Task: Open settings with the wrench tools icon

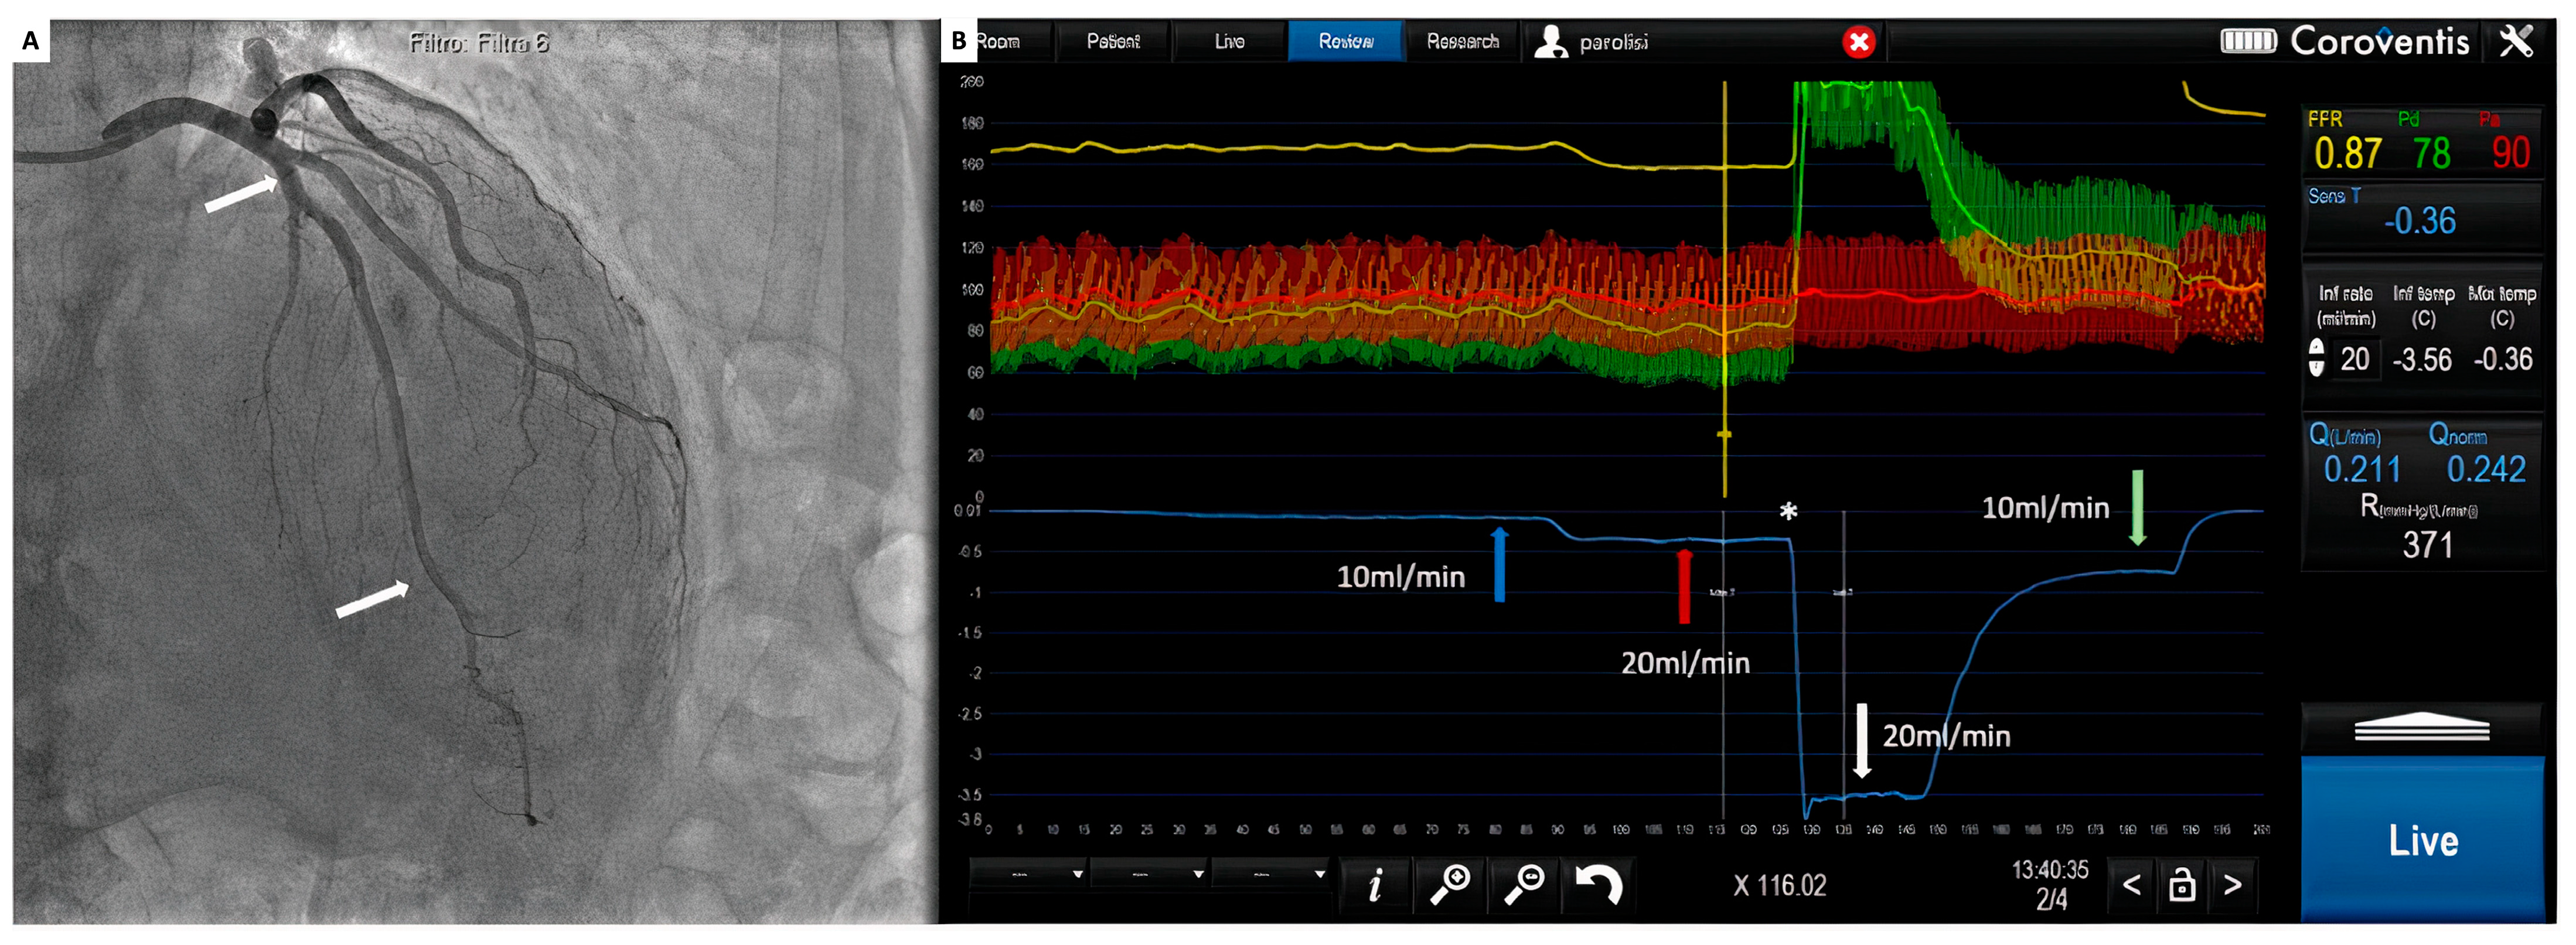Action: (2516, 41)
